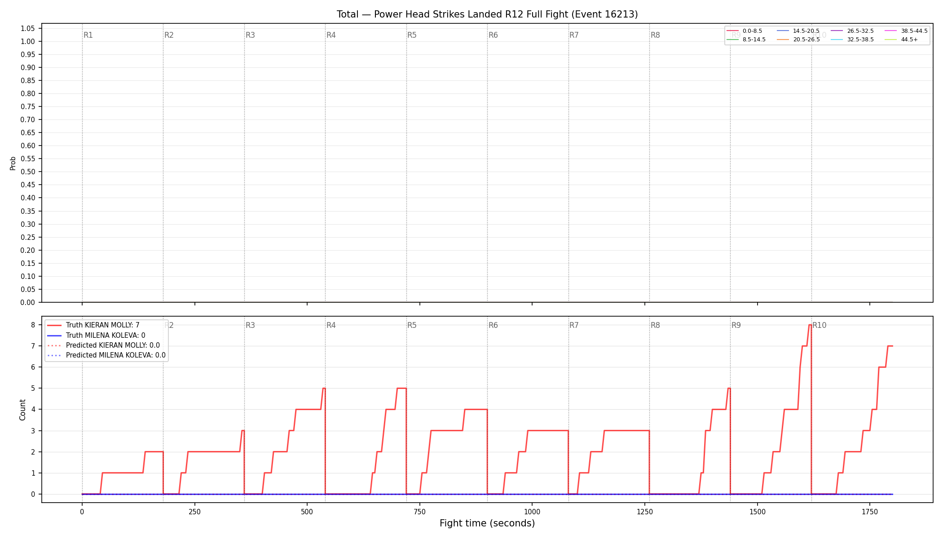943x539 pixels.
Task: Click the 1.05 tick on the Prob axis
Action: [x=27, y=28]
